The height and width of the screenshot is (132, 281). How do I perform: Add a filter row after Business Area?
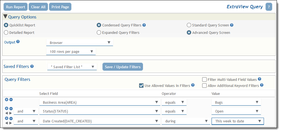click(7, 100)
